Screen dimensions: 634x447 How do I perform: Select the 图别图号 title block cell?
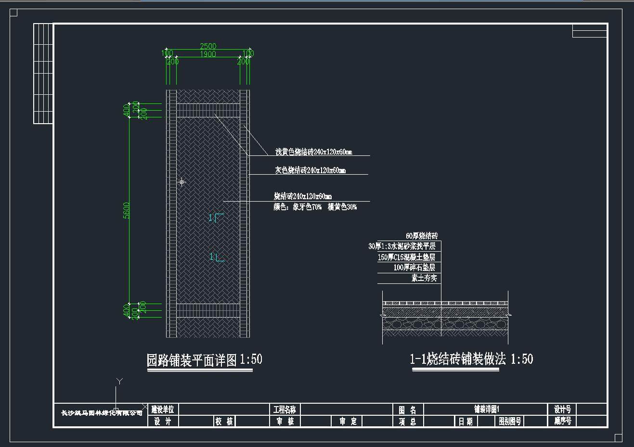510,421
